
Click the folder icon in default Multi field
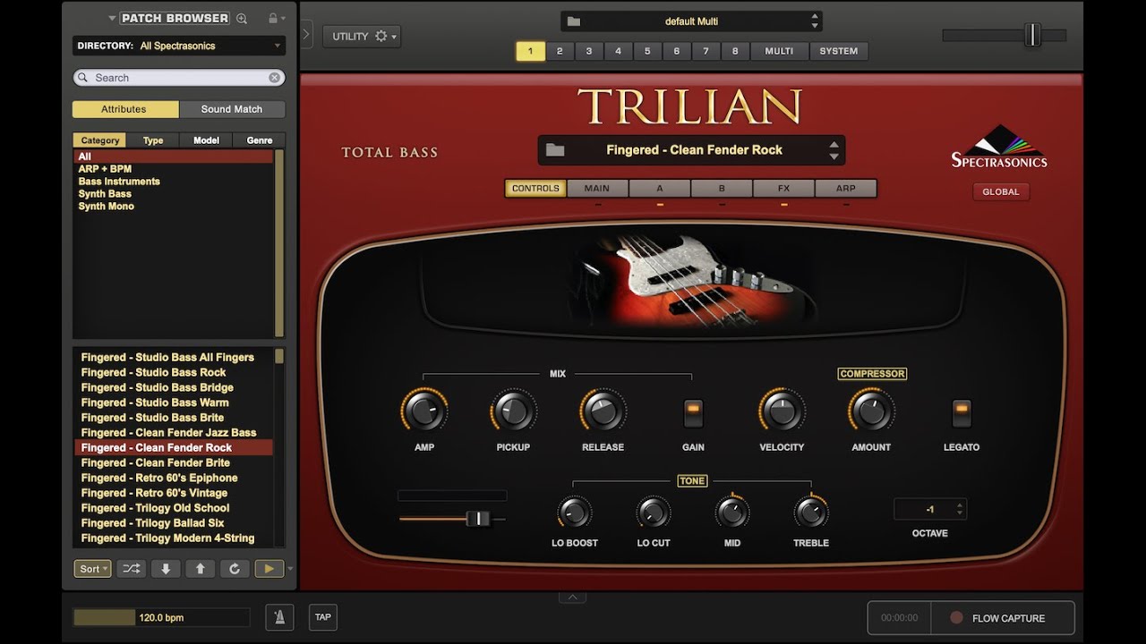[574, 21]
